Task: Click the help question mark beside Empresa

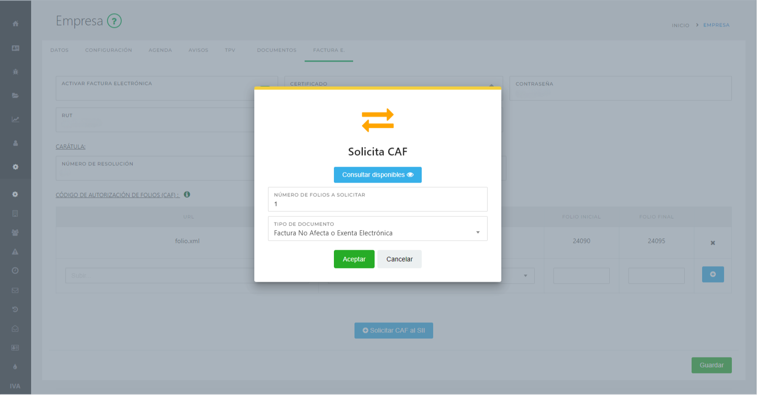Action: pyautogui.click(x=114, y=21)
